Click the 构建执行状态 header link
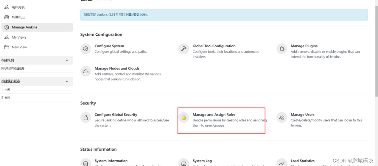 [11, 81]
